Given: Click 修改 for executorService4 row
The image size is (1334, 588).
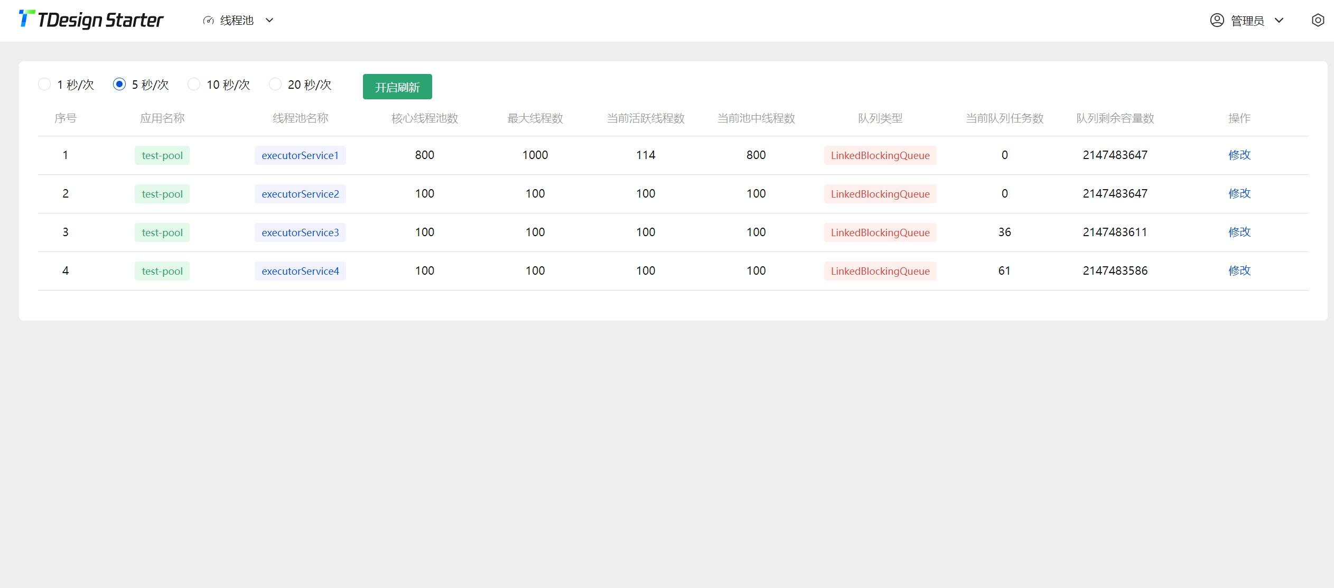Looking at the screenshot, I should (x=1239, y=270).
